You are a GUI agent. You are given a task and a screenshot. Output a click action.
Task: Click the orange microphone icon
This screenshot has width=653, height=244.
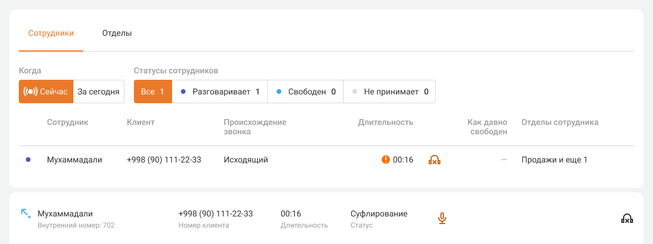(x=442, y=219)
